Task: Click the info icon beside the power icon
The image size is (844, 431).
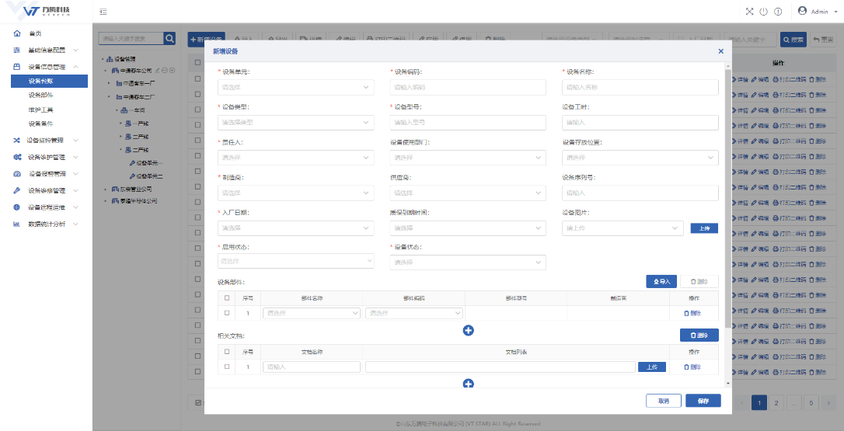Action: (x=777, y=12)
